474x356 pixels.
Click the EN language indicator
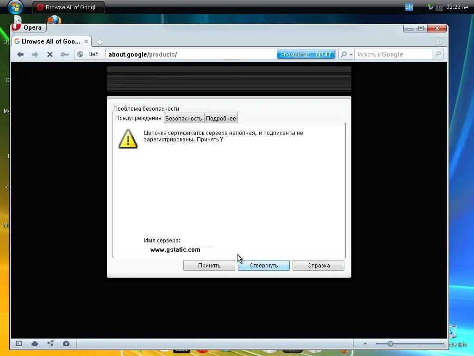(409, 6)
